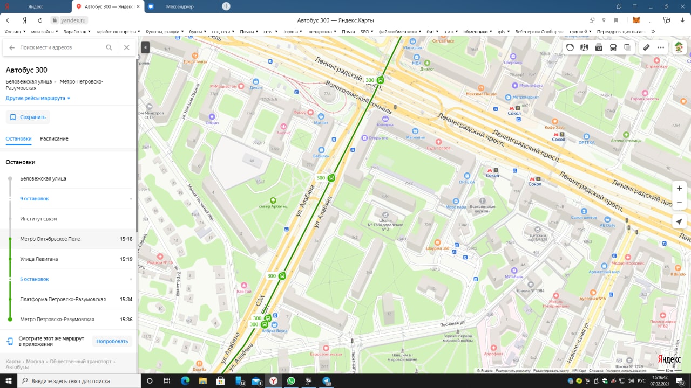Image resolution: width=691 pixels, height=388 pixels.
Task: Open the Joomla bookmarks folder
Action: (293, 32)
